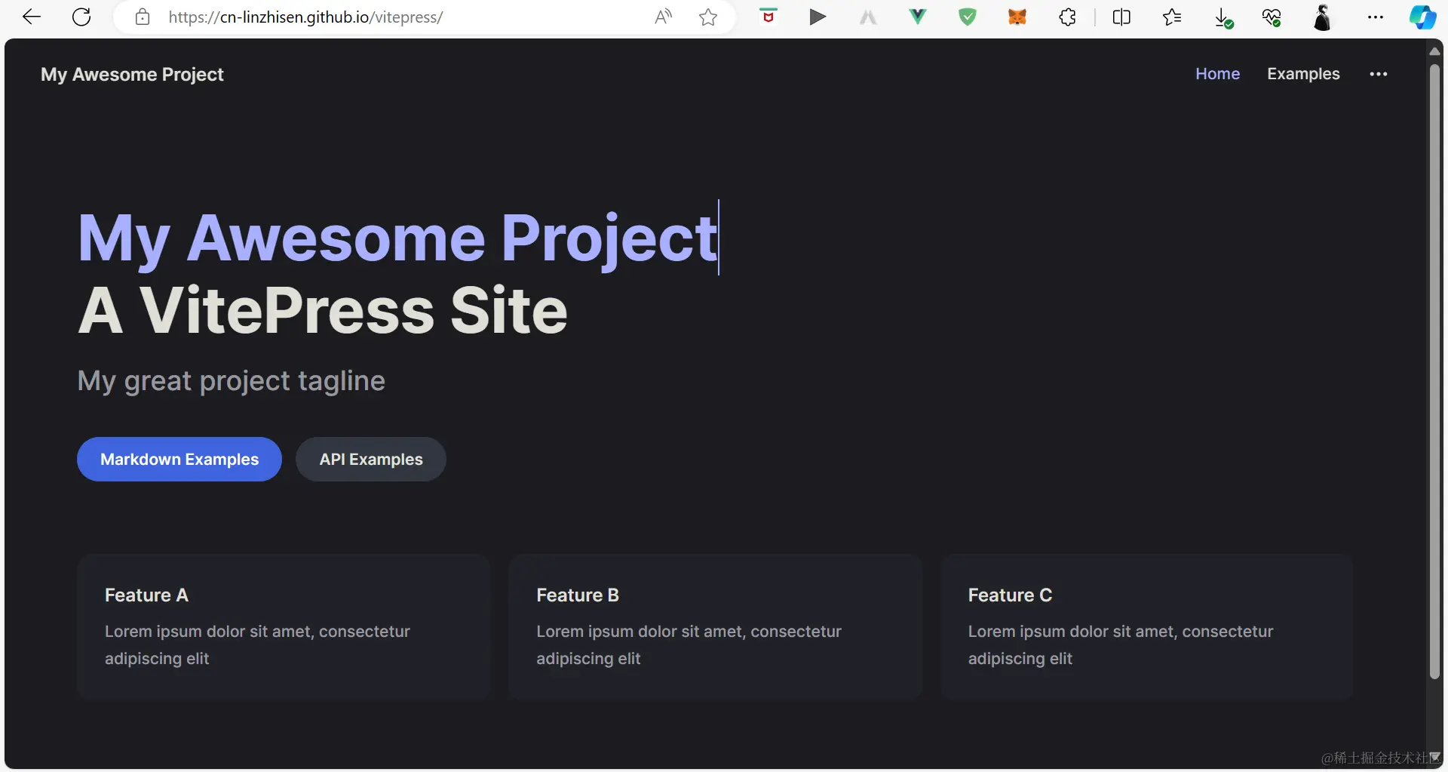
Task: Launch the Copilot sidebar
Action: (x=1423, y=17)
